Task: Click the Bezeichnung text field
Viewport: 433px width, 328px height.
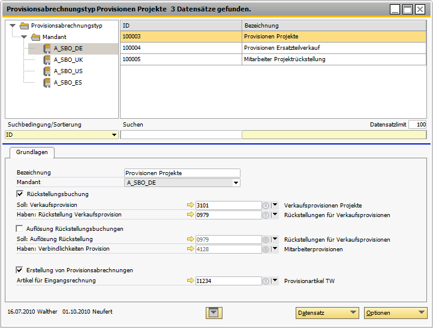Action: 182,173
